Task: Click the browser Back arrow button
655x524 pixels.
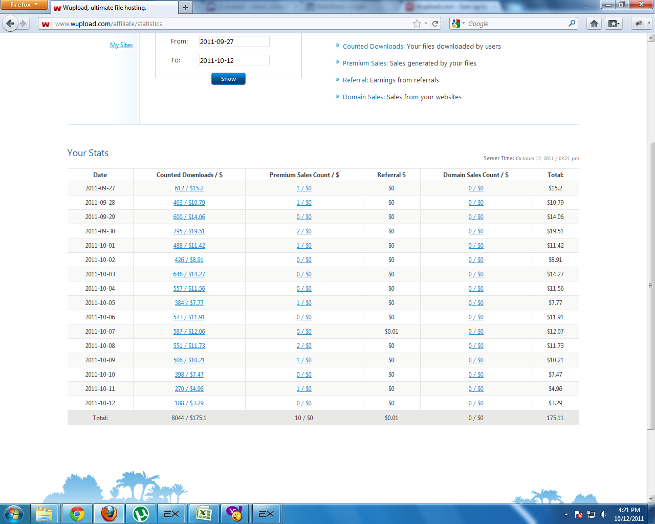Action: [x=10, y=24]
